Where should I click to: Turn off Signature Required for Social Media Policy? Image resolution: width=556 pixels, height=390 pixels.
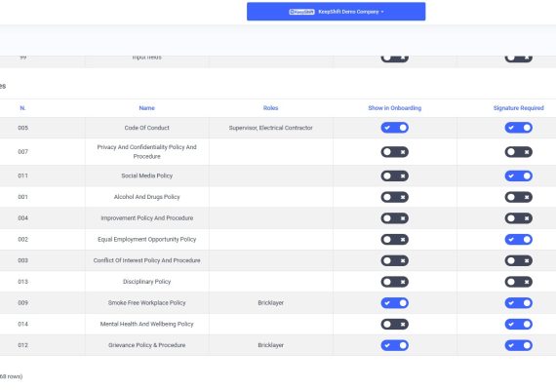pyautogui.click(x=518, y=175)
